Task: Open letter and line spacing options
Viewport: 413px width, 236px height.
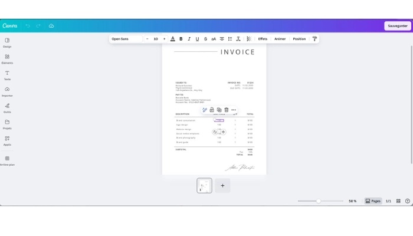Action: pos(238,39)
